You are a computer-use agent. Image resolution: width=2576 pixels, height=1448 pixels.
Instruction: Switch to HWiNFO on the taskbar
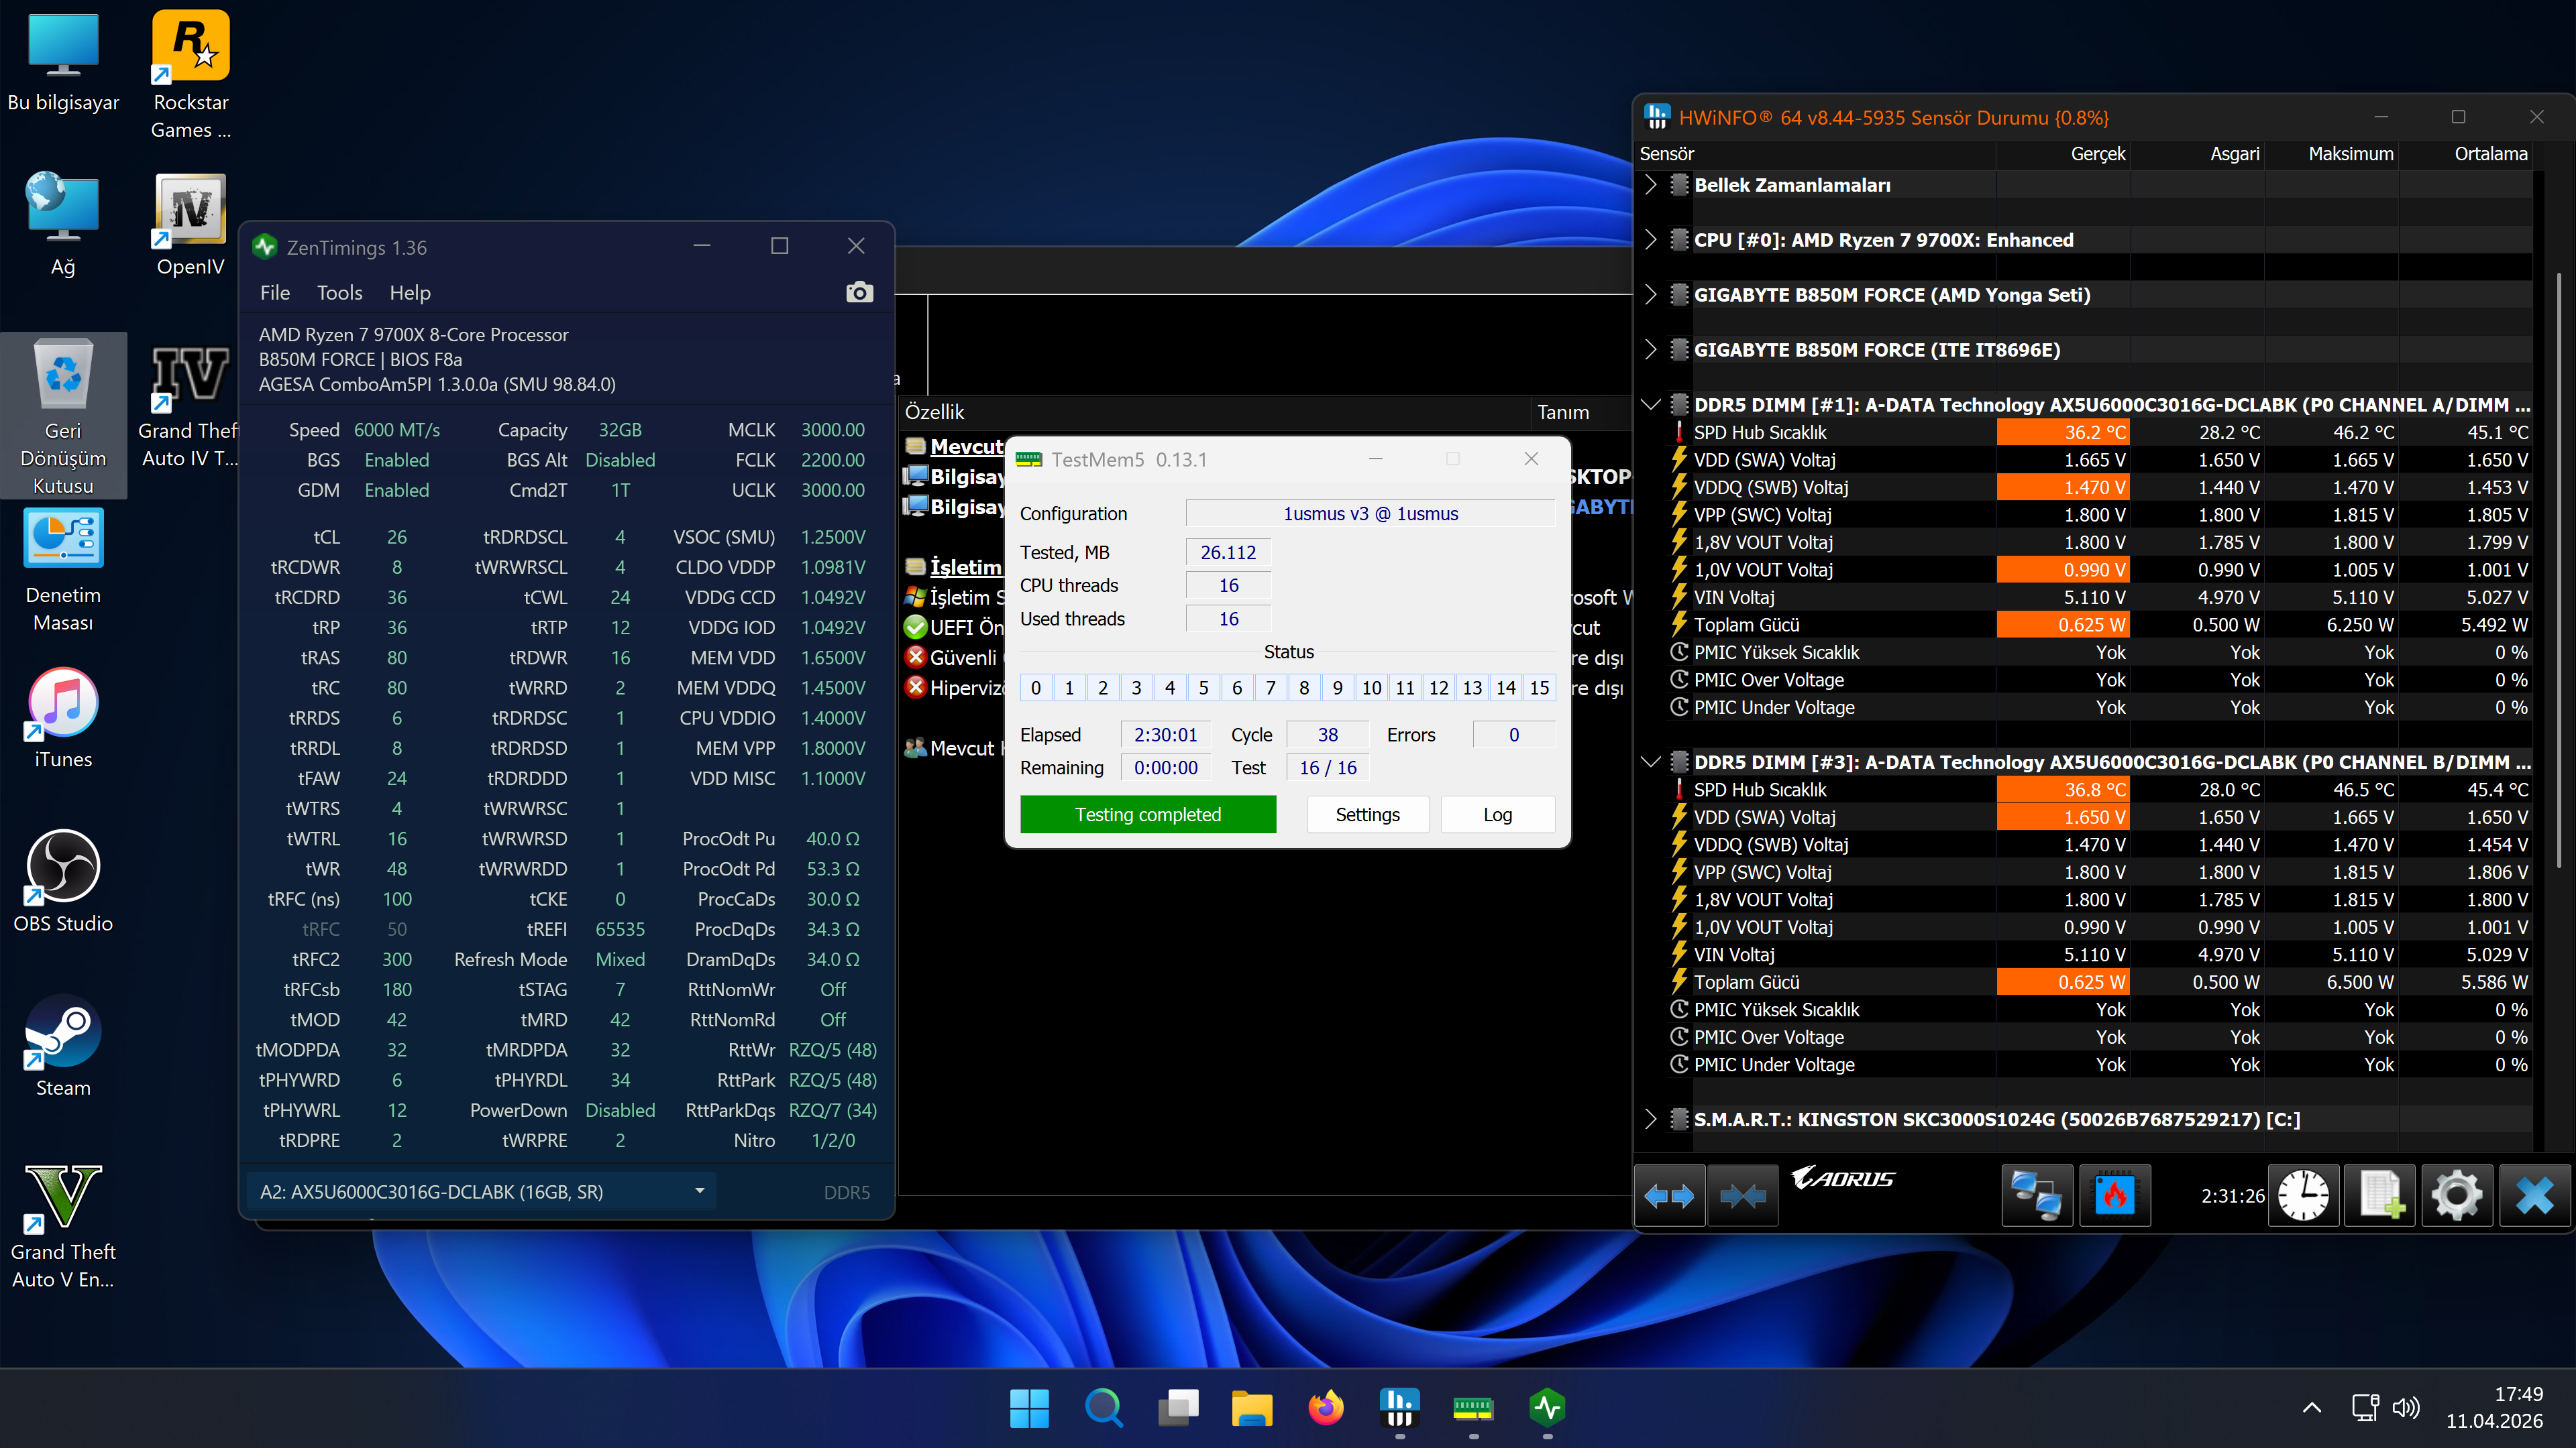tap(1400, 1408)
